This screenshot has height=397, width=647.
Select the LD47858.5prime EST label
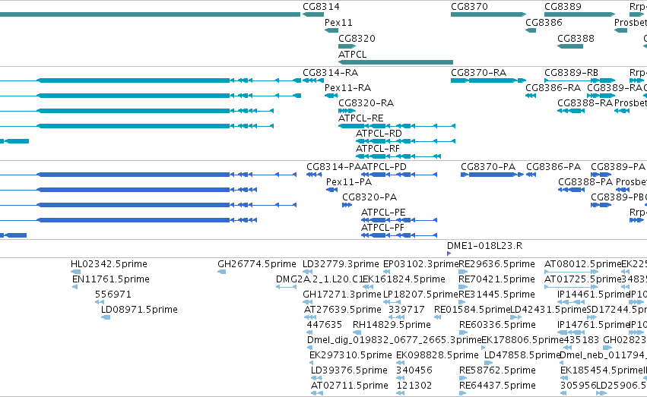[x=522, y=356]
